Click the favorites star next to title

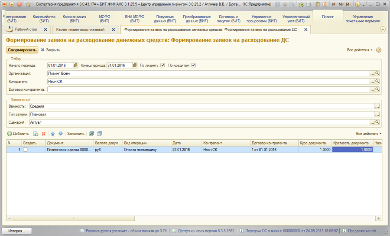tap(28, 4)
